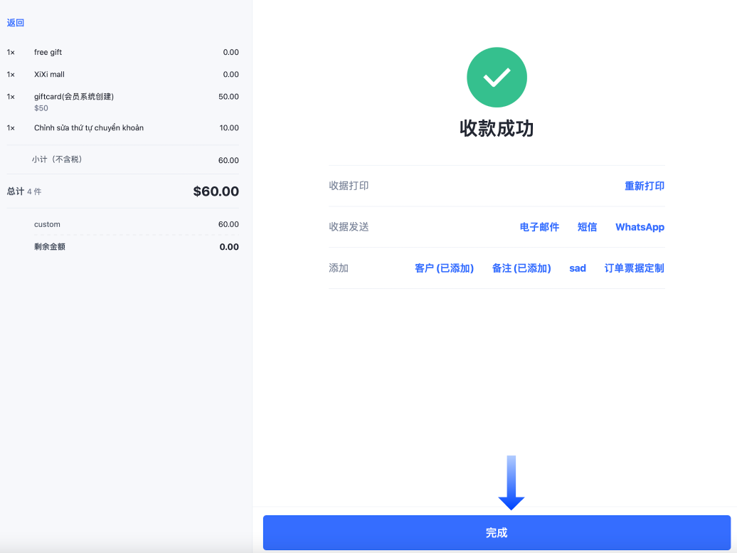Reprint the receipt with 重新打印
Screen dimensions: 737x553
click(x=644, y=186)
